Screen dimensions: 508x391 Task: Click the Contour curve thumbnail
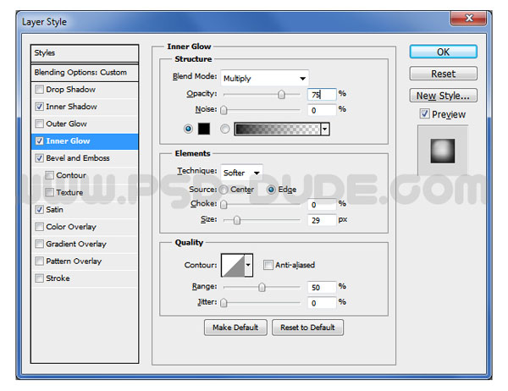[233, 265]
